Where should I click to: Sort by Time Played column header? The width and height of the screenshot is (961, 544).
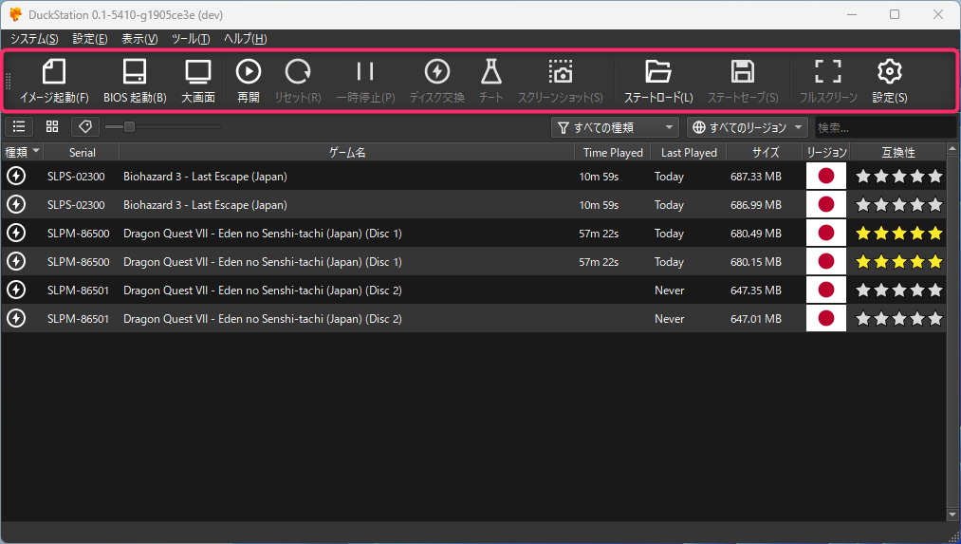point(612,152)
